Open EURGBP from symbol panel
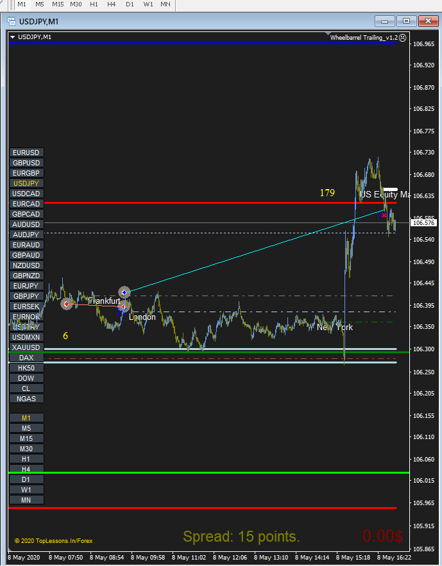Image resolution: width=442 pixels, height=566 pixels. pos(26,173)
